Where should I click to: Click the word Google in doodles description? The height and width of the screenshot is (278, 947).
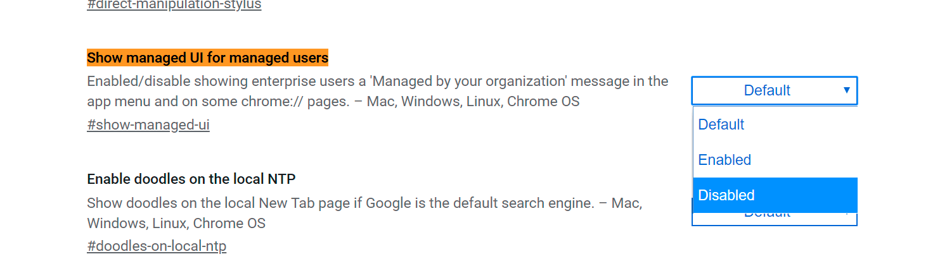pyautogui.click(x=387, y=203)
